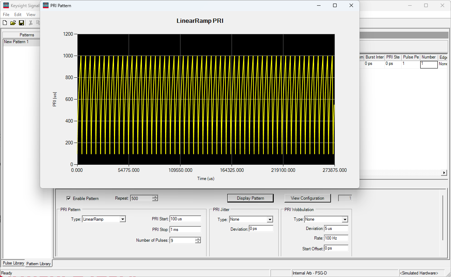Open the View menu
Image resolution: width=451 pixels, height=277 pixels.
point(31,14)
